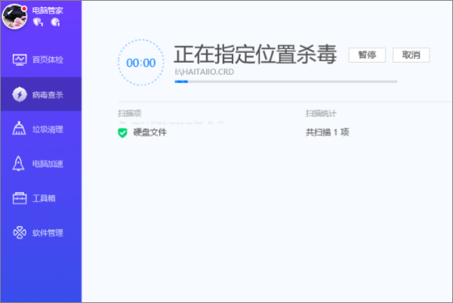The height and width of the screenshot is (303, 453).
Task: Click the second badge icon under 电脑管家
Action: pyautogui.click(x=55, y=22)
